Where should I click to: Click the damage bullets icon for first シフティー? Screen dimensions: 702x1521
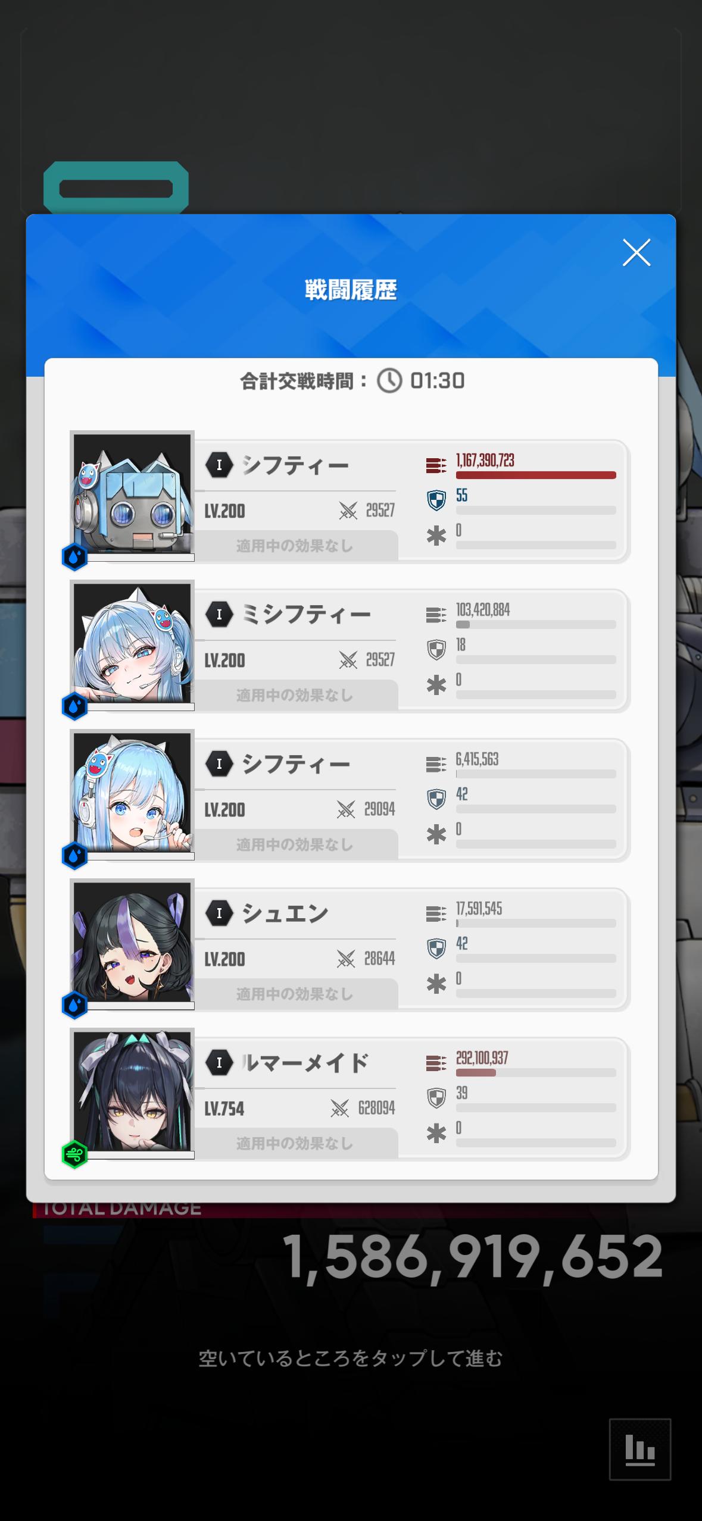point(436,466)
